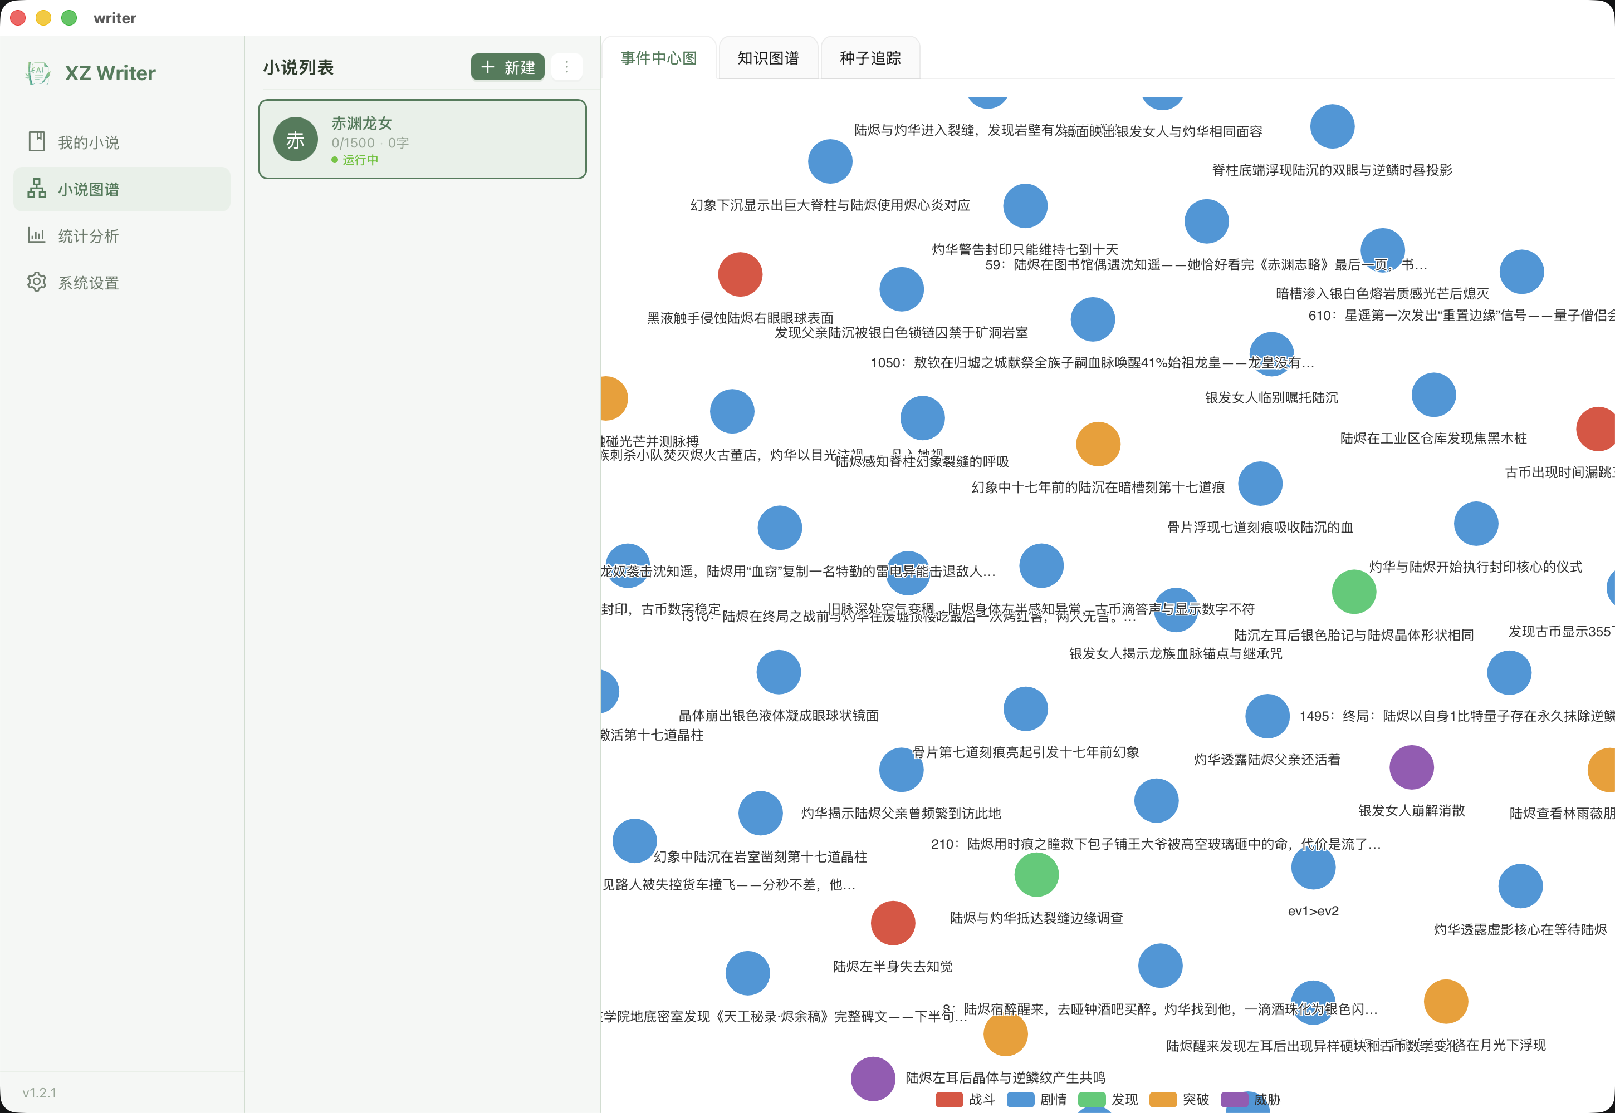
Task: Select orange node above 幻象中十七年前的陆沉 label
Action: (1098, 444)
